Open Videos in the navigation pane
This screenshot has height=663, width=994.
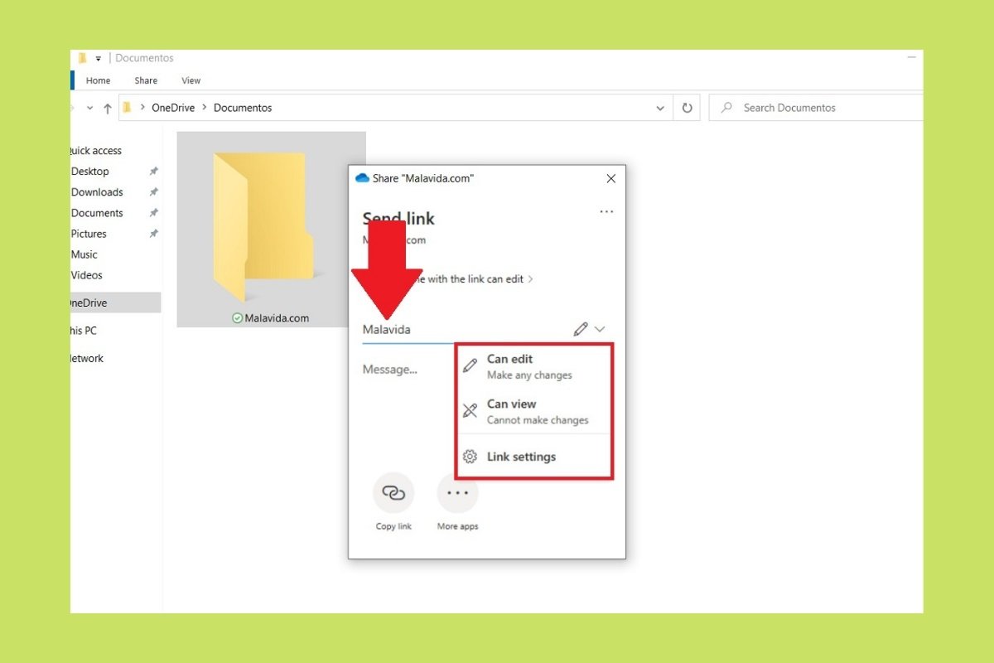86,275
